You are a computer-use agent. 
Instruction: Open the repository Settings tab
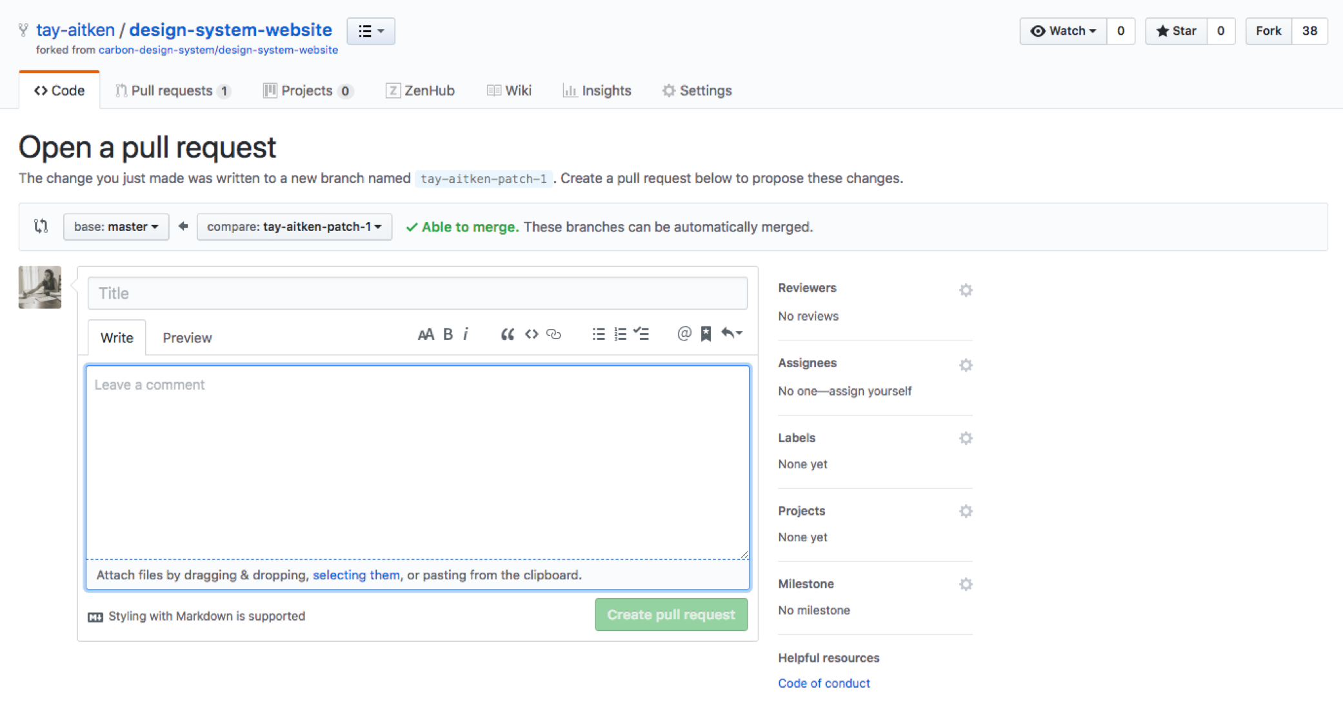697,90
